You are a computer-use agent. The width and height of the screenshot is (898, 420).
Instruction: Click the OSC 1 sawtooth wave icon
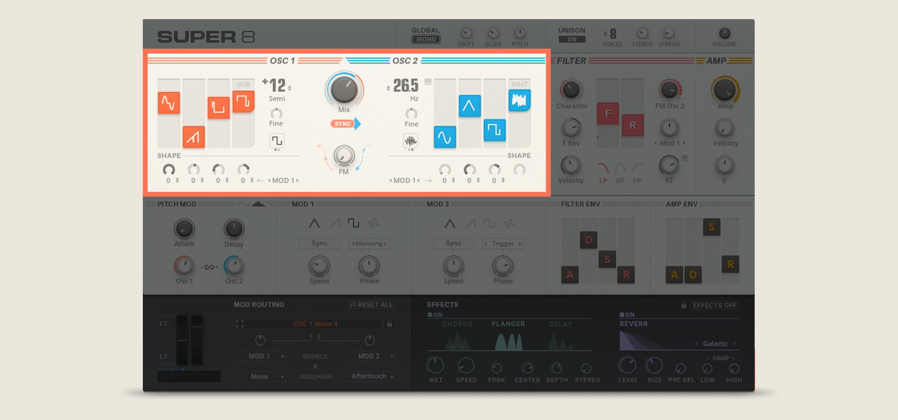[193, 137]
